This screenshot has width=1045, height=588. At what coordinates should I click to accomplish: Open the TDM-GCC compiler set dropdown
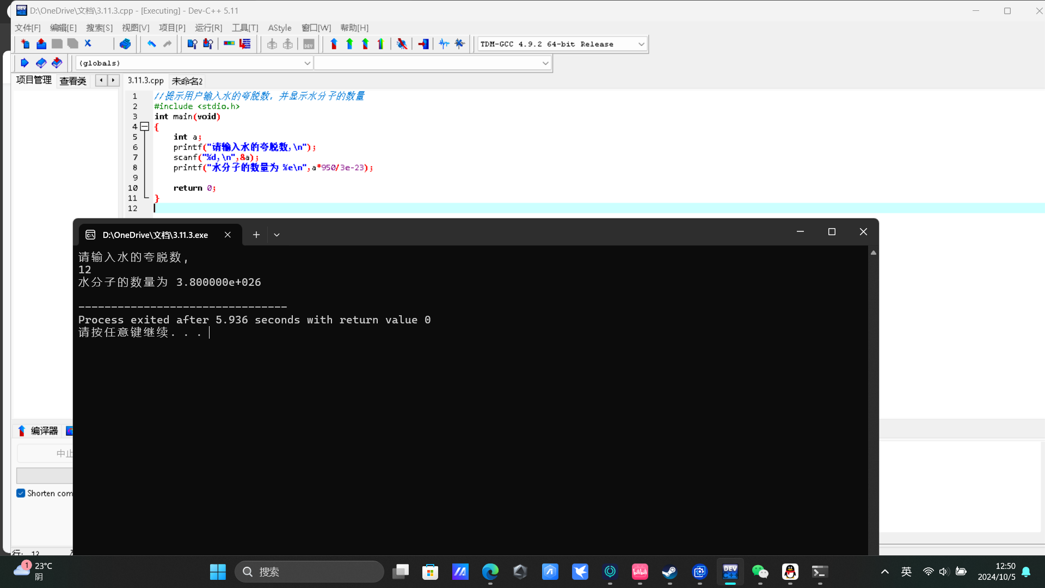click(641, 44)
